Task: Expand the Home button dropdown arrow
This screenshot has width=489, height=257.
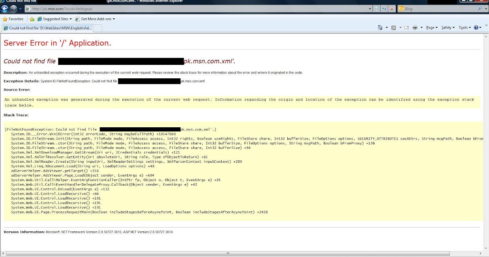Action: pos(386,28)
